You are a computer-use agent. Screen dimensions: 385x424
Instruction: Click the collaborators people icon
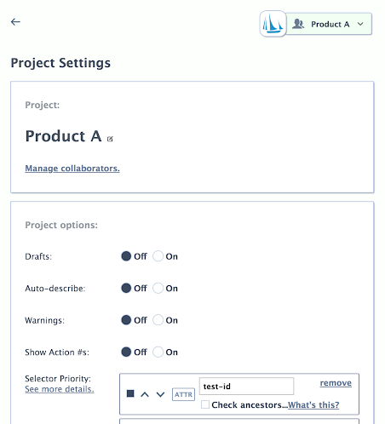point(298,24)
